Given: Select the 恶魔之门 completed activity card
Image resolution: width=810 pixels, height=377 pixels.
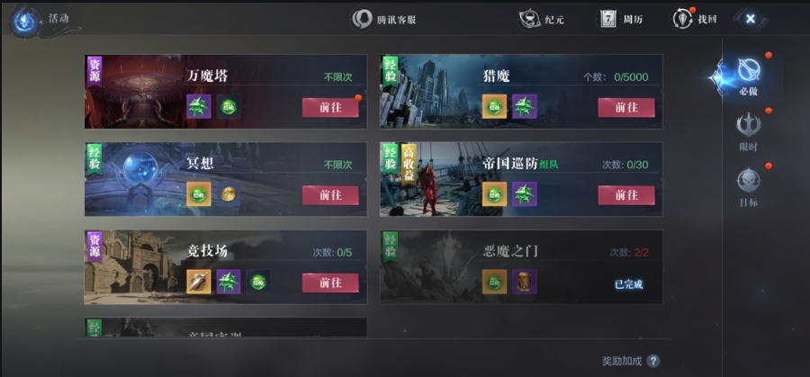Looking at the screenshot, I should [521, 267].
